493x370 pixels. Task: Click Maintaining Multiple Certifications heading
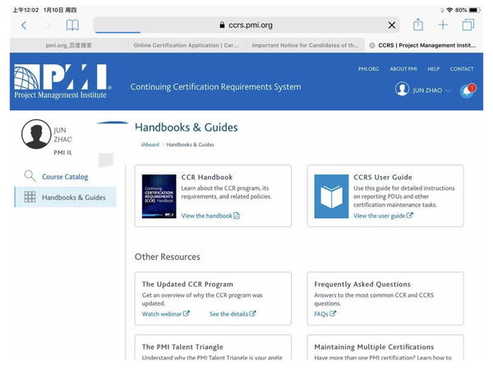pos(374,347)
